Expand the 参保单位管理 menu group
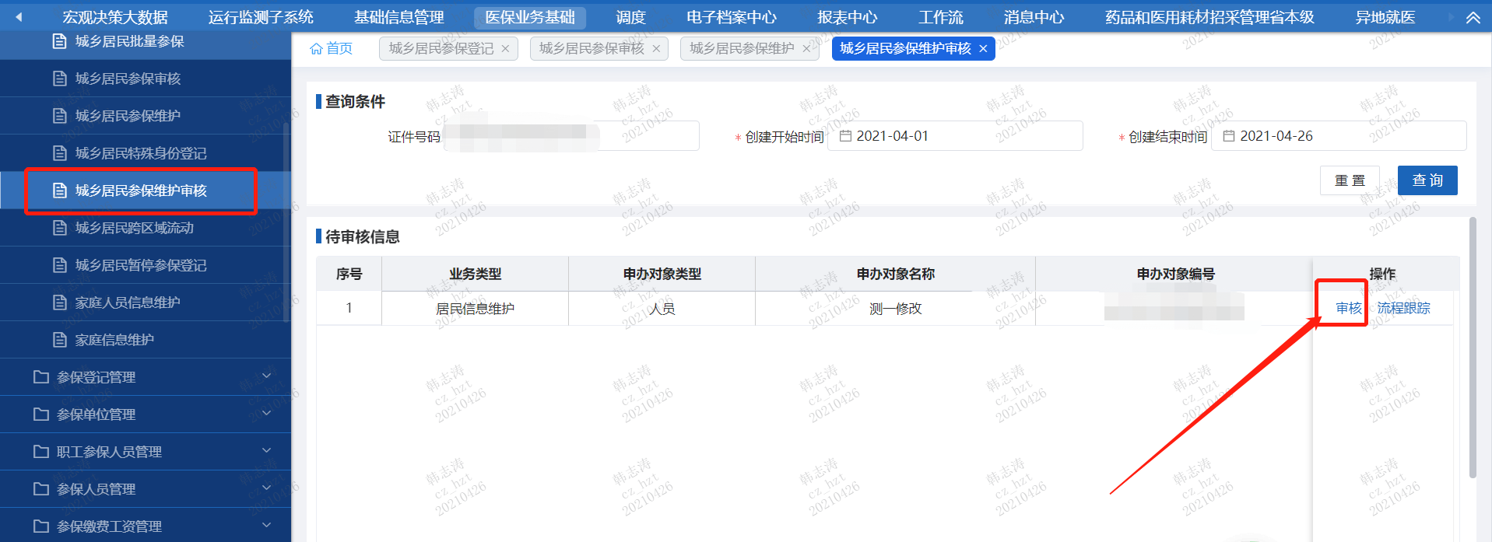1492x542 pixels. 266,414
